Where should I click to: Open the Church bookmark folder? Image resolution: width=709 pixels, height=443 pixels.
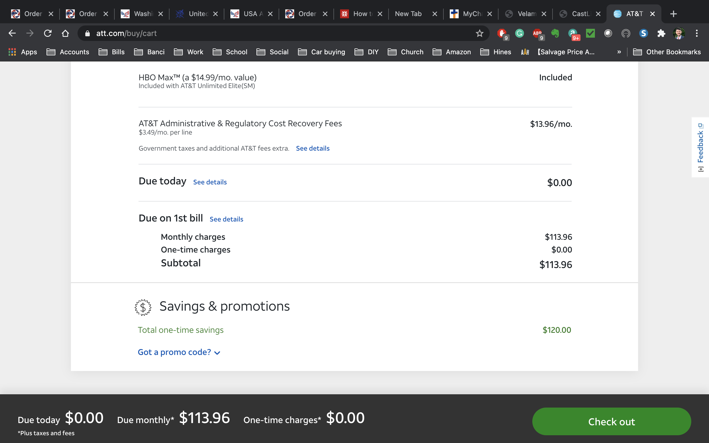pos(405,52)
